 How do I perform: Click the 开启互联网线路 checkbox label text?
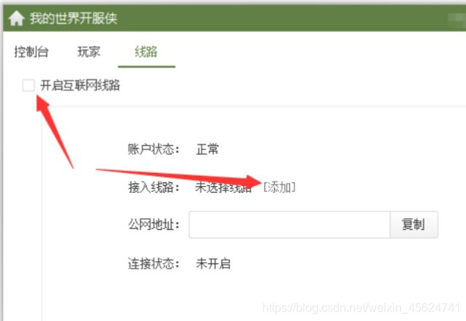tap(80, 85)
